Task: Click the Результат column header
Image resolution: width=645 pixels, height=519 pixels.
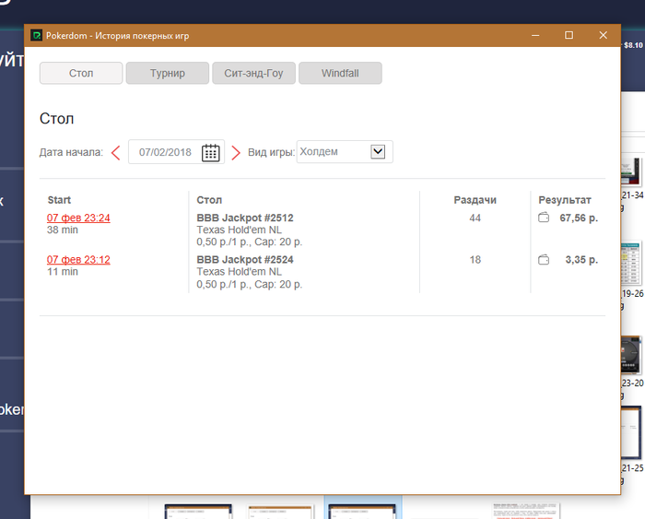Action: click(x=565, y=200)
